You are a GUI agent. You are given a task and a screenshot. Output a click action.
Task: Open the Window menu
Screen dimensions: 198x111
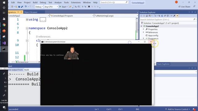click(x=87, y=2)
